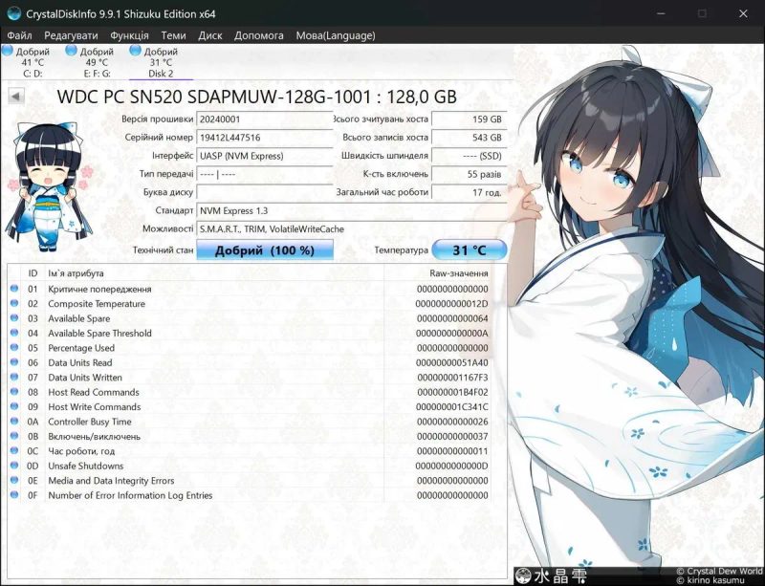Click the interface field UASP (NVM Express)
Screen dimensions: 765x586
coord(265,156)
